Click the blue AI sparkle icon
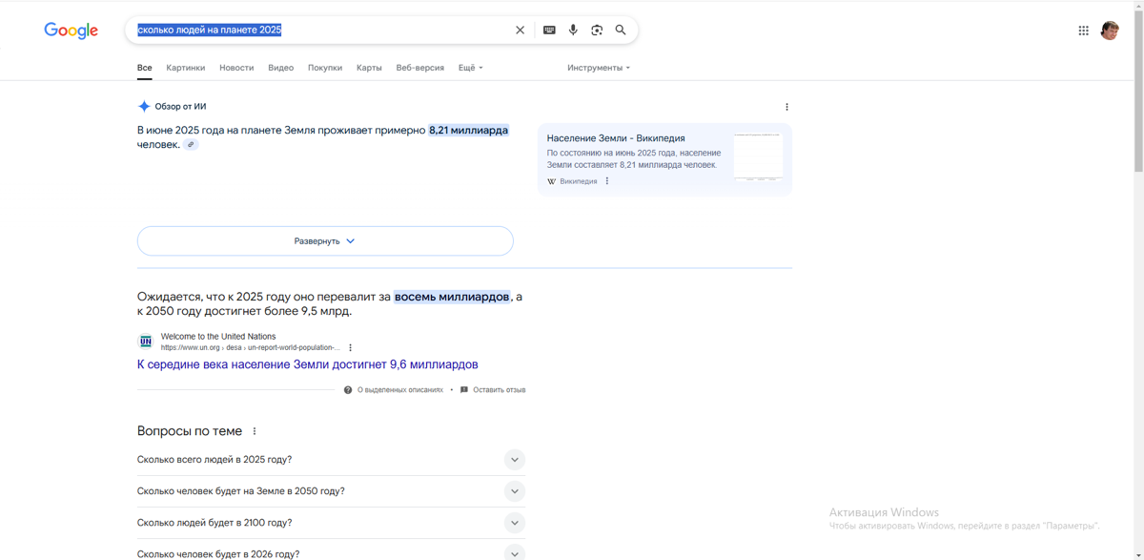This screenshot has width=1144, height=560. click(144, 107)
